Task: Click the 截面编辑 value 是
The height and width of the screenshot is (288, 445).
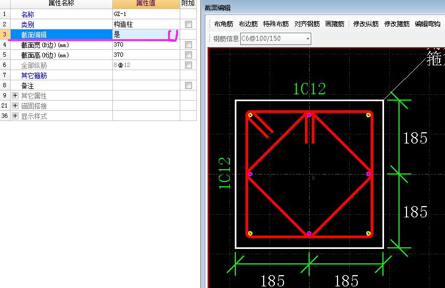Action: coord(117,35)
